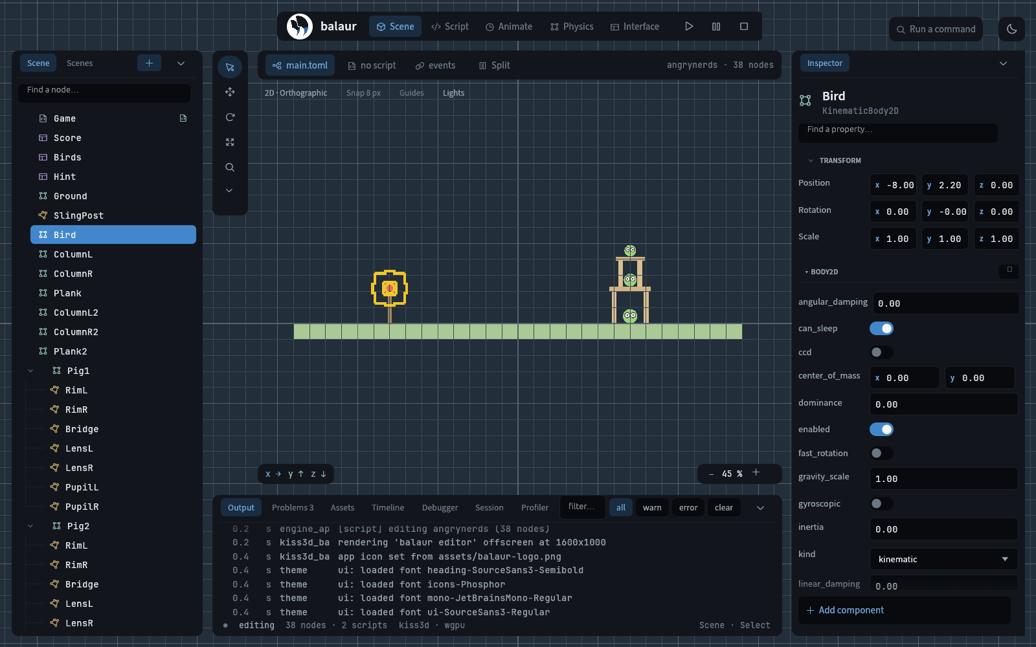Show all output messages
The width and height of the screenshot is (1036, 647).
pos(621,508)
